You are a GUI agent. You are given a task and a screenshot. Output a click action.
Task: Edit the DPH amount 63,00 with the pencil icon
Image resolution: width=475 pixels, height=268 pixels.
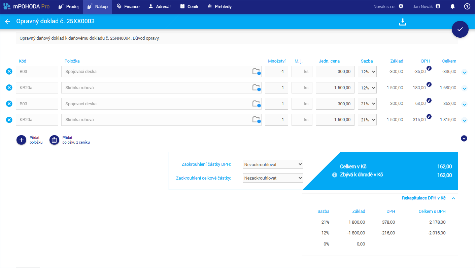point(429,100)
